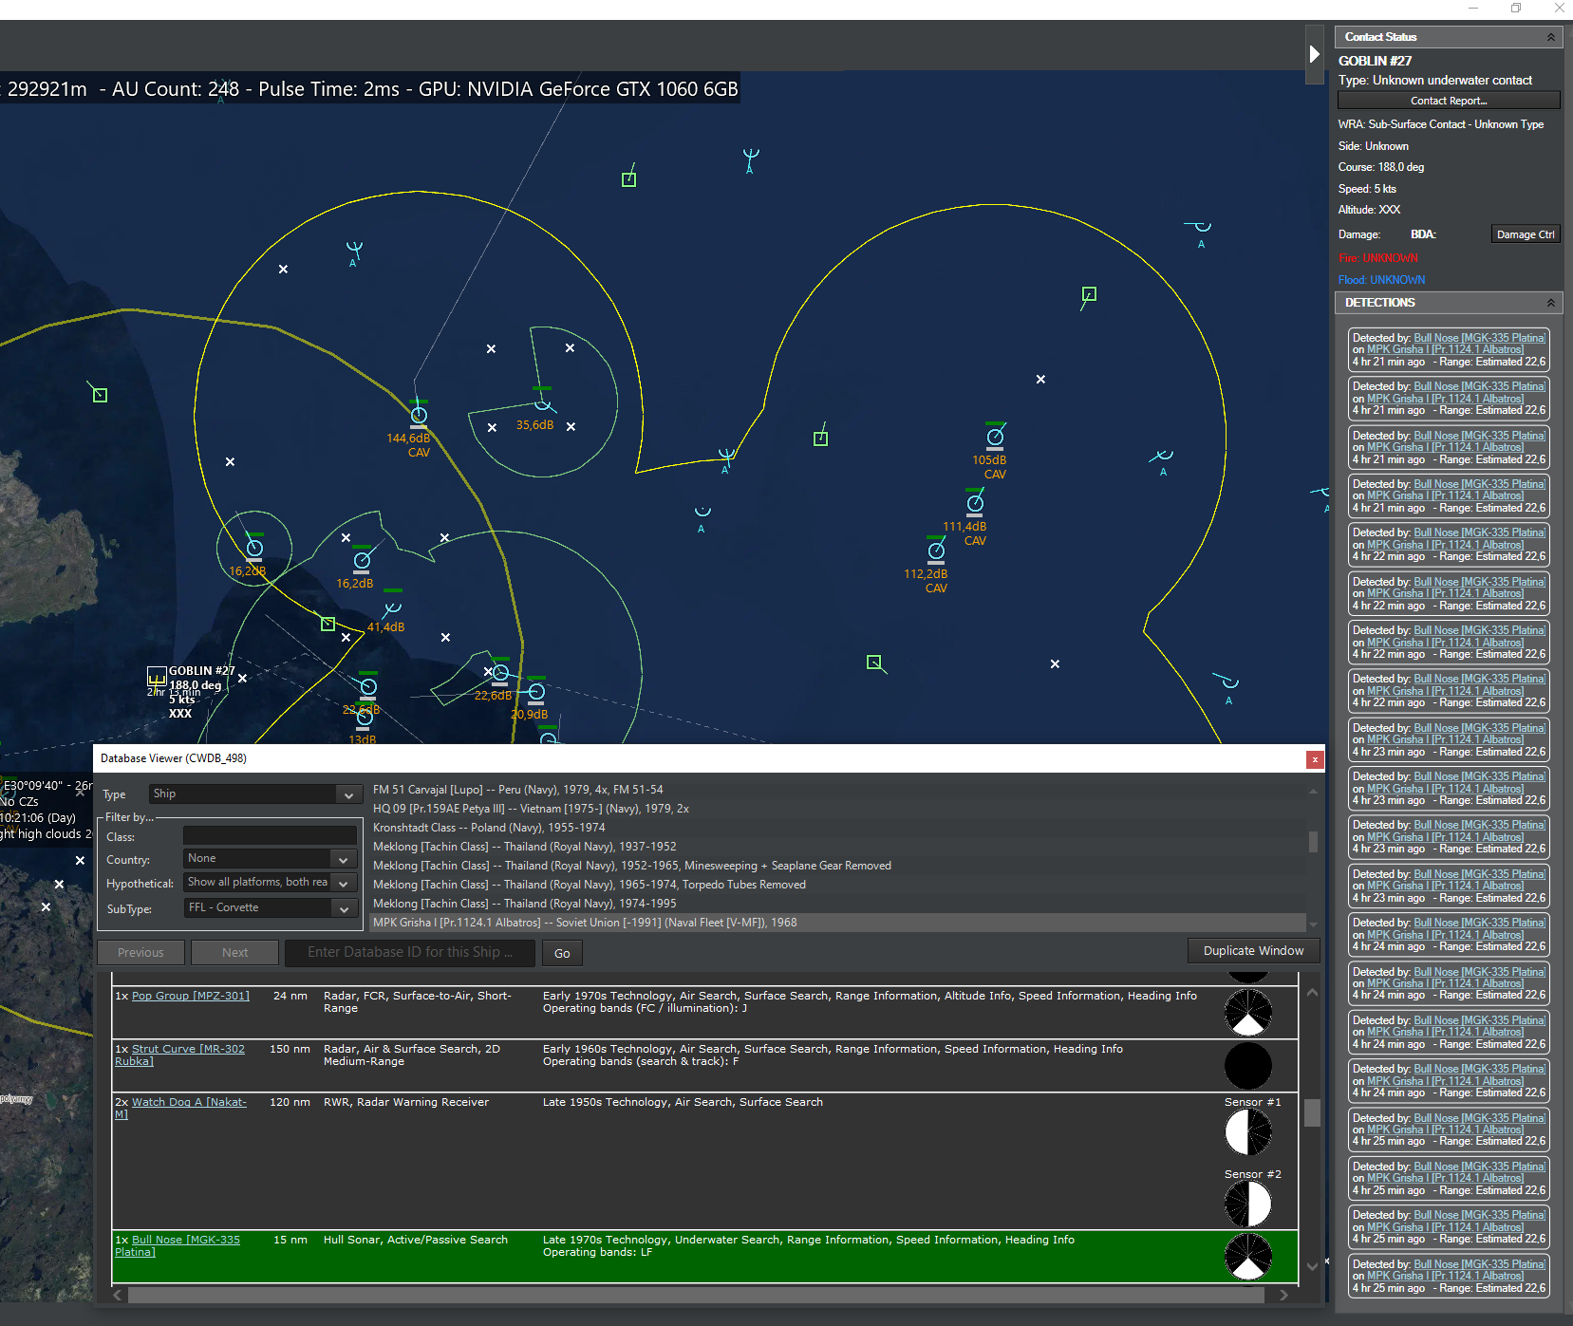Image resolution: width=1573 pixels, height=1326 pixels.
Task: Collapse the DETECTIONS section
Action: (1551, 303)
